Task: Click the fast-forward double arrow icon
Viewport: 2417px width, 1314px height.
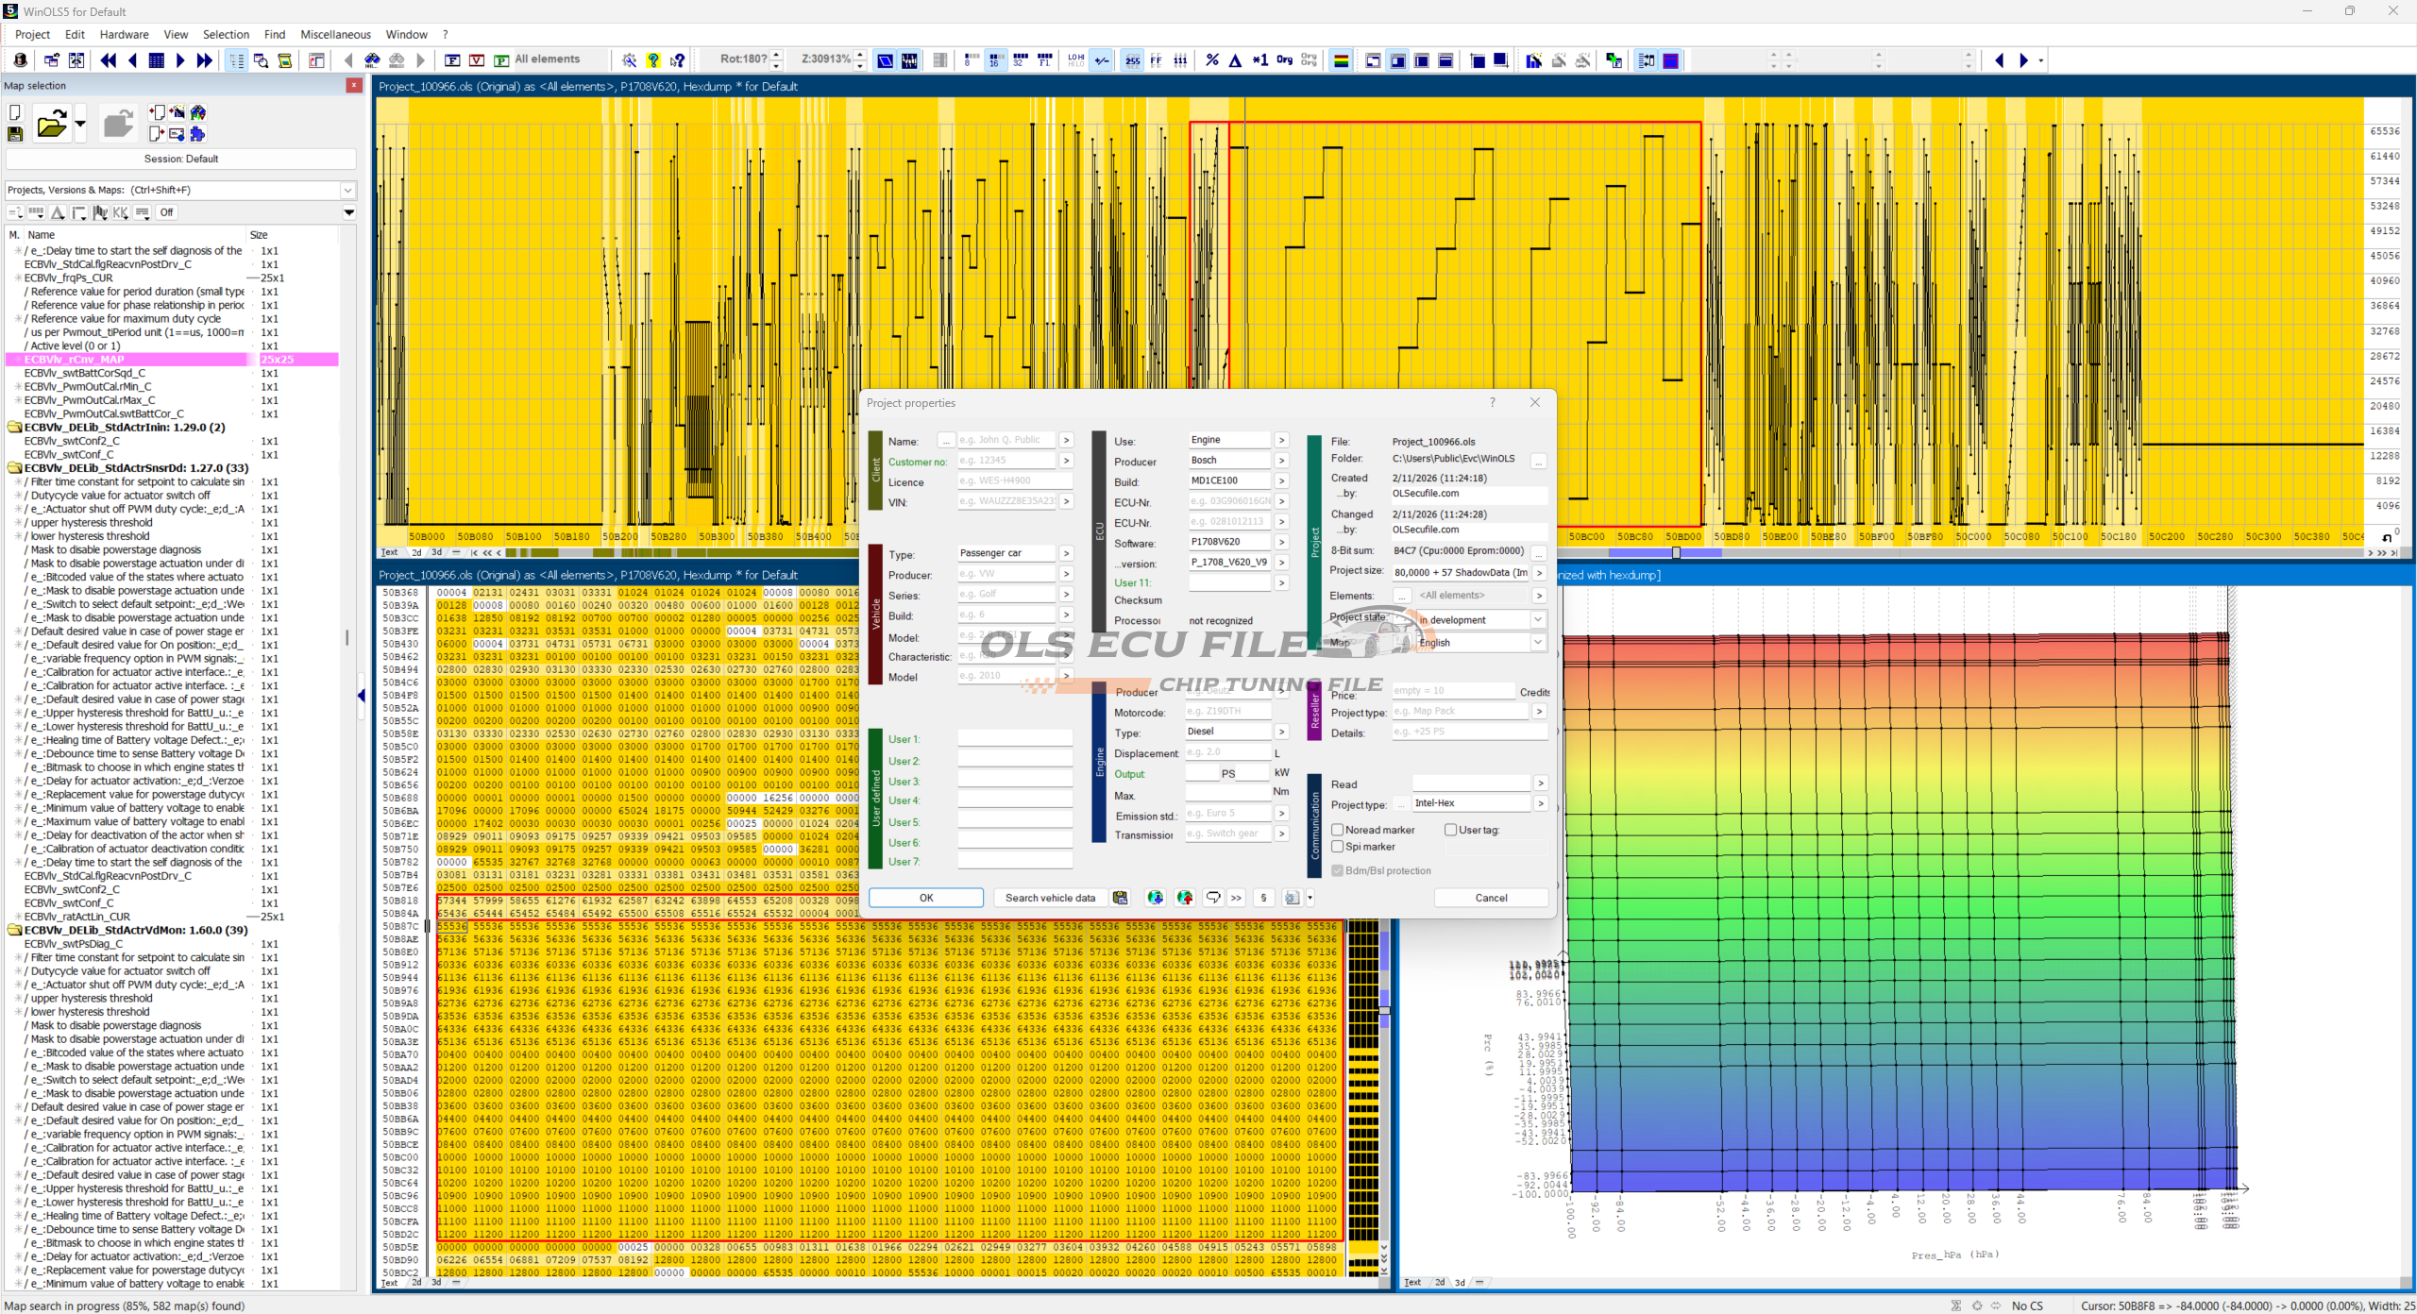Action: (204, 60)
